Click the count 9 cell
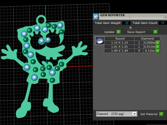Viewport: 167px width, 125px height. (x=139, y=51)
